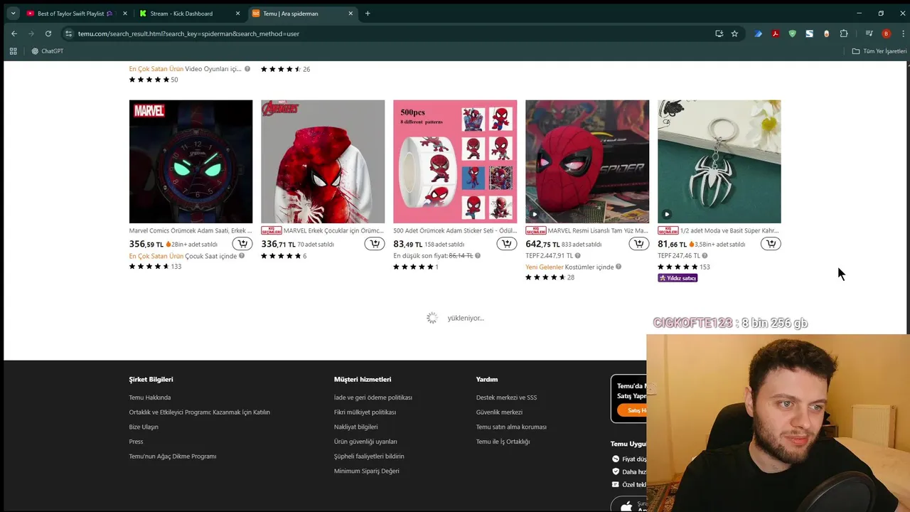The width and height of the screenshot is (910, 512).
Task: Open the Marvel glowing-eyes watch thumbnail
Action: click(x=191, y=161)
